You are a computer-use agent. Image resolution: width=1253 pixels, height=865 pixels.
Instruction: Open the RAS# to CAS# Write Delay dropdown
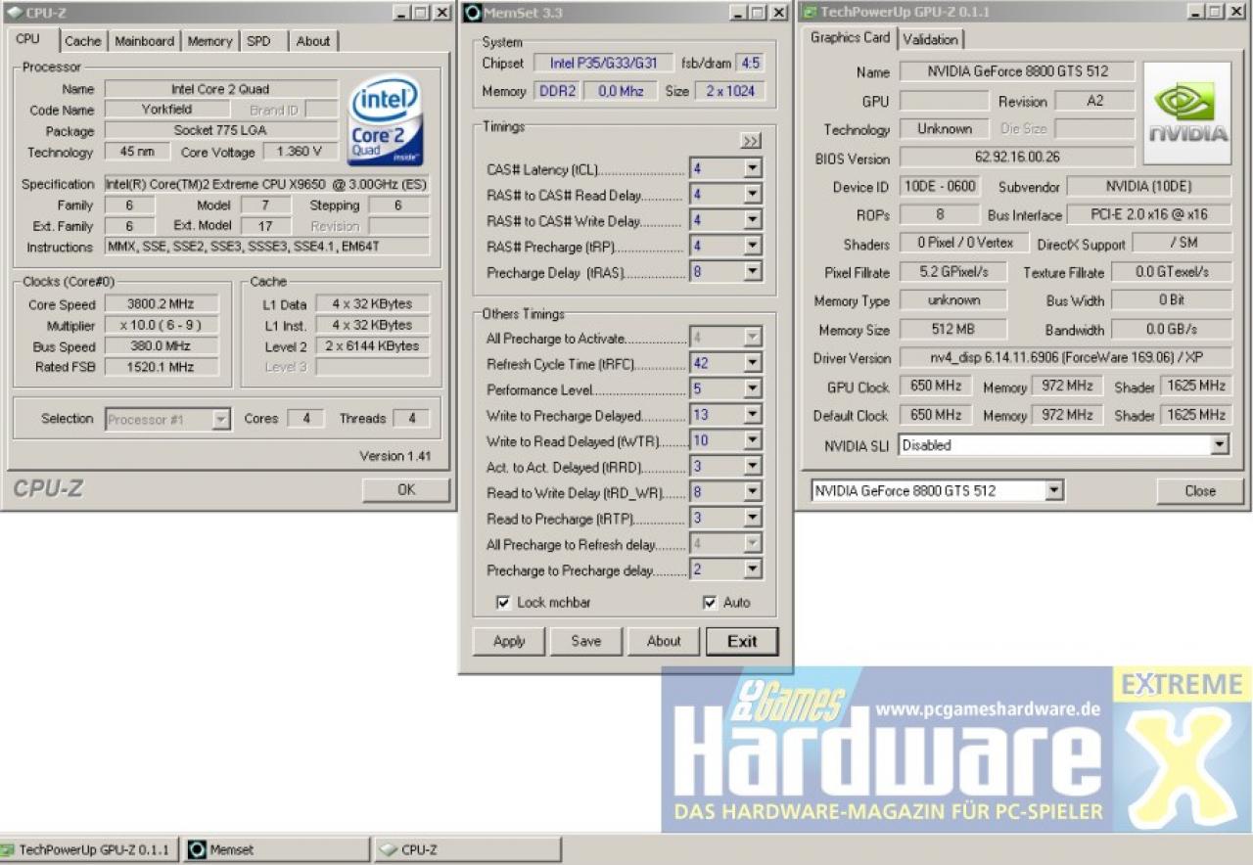click(752, 220)
